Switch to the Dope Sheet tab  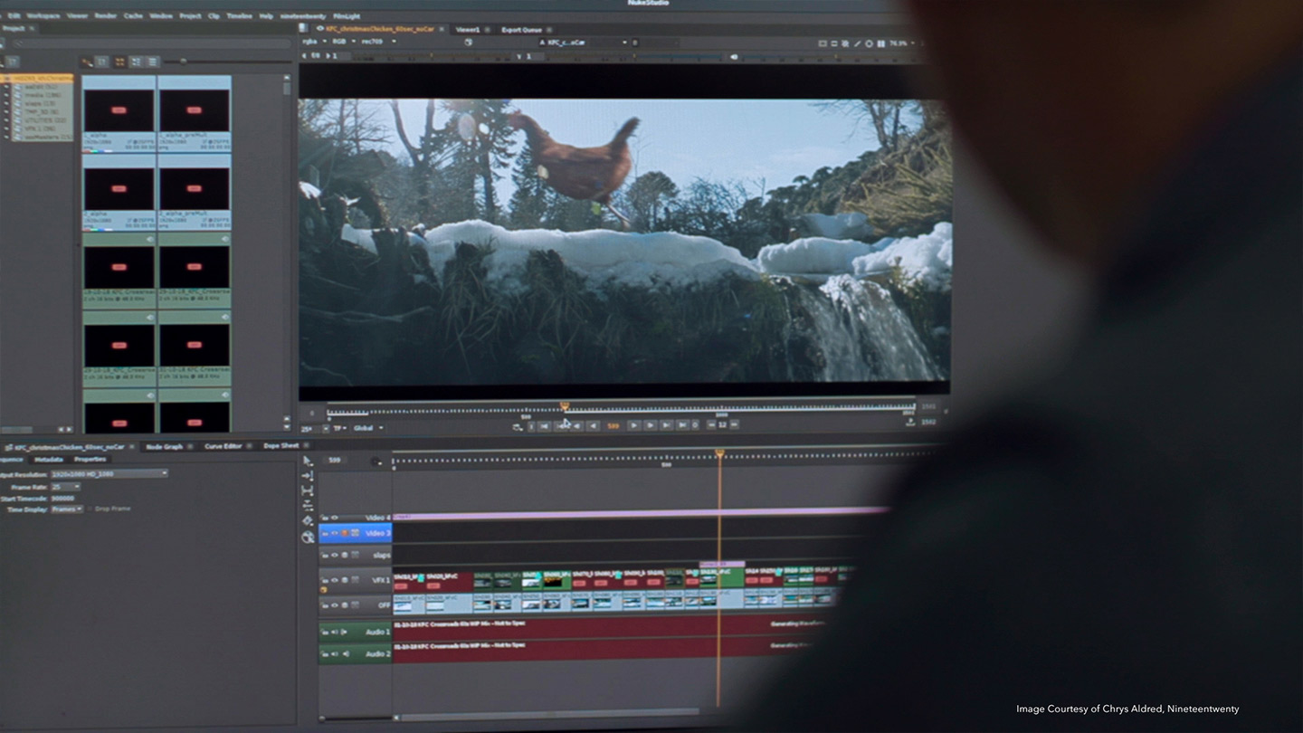point(281,446)
